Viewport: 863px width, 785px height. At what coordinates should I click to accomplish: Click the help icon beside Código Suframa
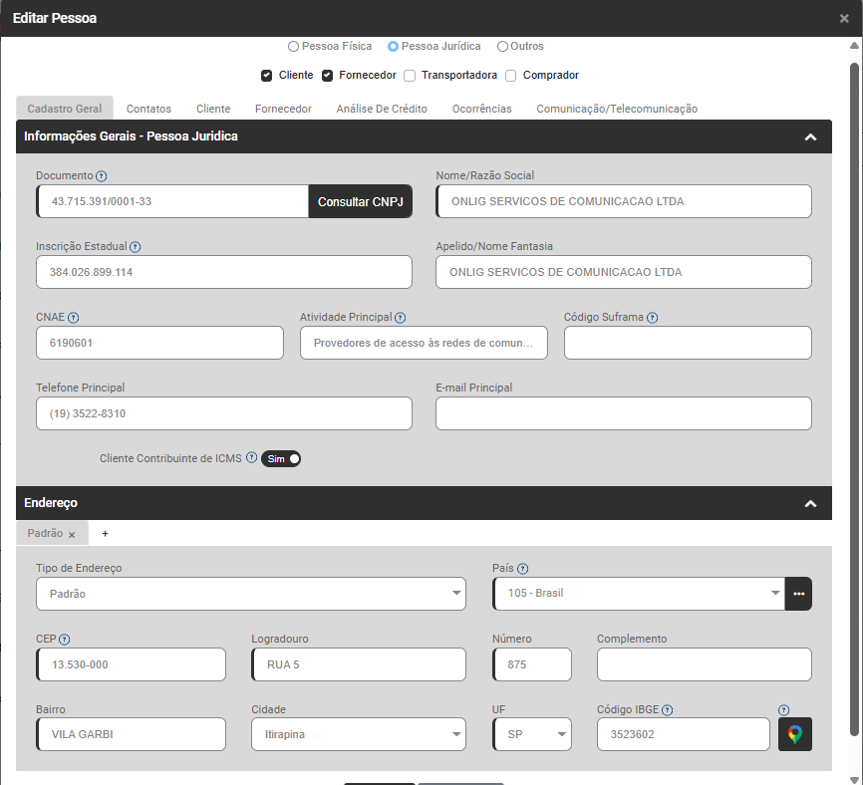tap(652, 318)
